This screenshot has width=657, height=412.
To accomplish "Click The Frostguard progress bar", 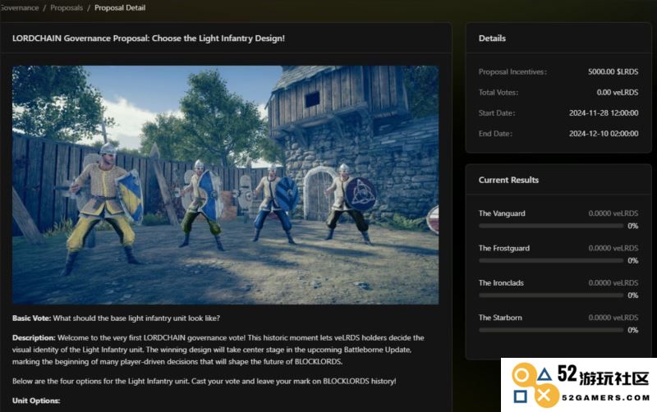I will [x=550, y=260].
